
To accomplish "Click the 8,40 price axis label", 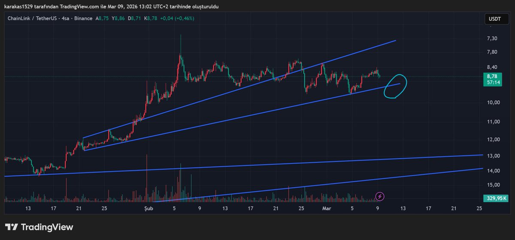I will click(x=492, y=67).
